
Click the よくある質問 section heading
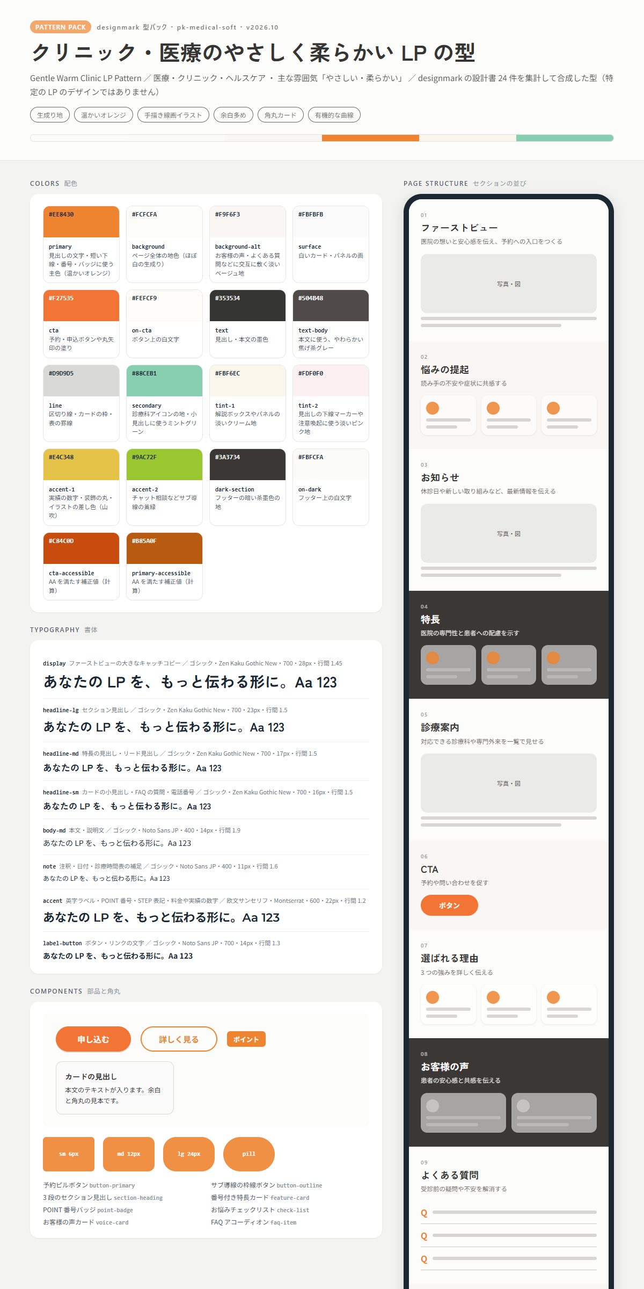tap(450, 1175)
